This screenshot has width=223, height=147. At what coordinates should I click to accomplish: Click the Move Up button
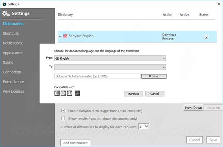click(213, 108)
